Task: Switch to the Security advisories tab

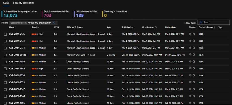Action: 23,3
